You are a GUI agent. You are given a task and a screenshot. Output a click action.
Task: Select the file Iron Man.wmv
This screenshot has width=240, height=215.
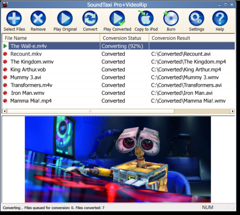pyautogui.click(x=28, y=93)
